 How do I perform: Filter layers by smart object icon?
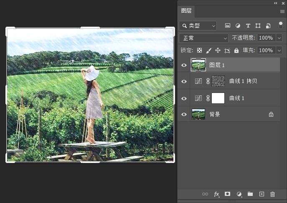(268, 26)
